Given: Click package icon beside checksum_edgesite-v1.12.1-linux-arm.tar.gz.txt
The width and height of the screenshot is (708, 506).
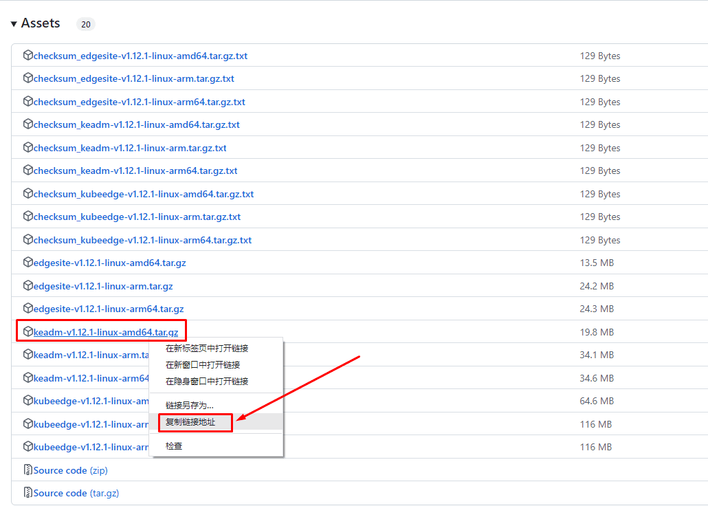Looking at the screenshot, I should coord(28,78).
